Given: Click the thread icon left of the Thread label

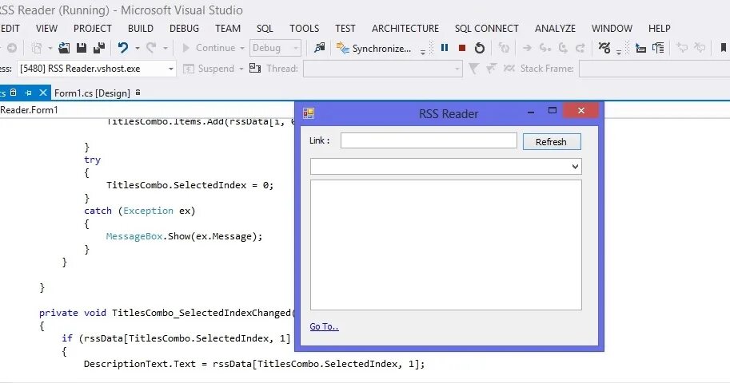Looking at the screenshot, I should pos(255,69).
